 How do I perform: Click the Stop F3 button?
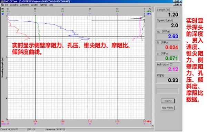[x=168, y=101]
